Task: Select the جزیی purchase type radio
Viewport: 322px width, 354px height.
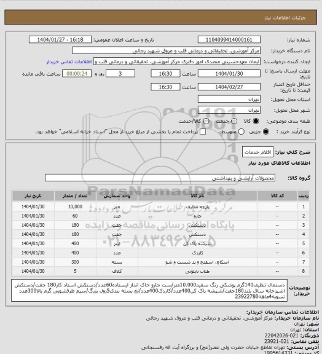Action: tap(266, 132)
